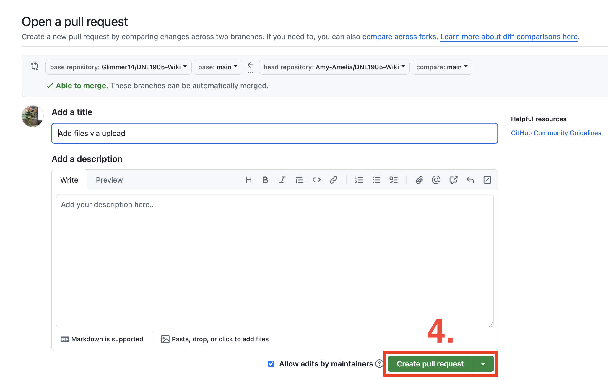Click the mention @ icon
The height and width of the screenshot is (380, 608).
click(436, 180)
